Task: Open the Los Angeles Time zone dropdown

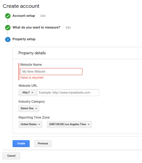Action: pyautogui.click(x=69, y=124)
